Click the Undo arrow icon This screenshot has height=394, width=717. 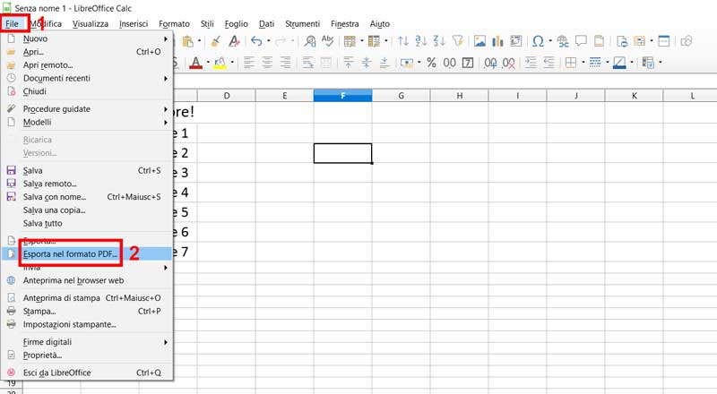(x=256, y=41)
